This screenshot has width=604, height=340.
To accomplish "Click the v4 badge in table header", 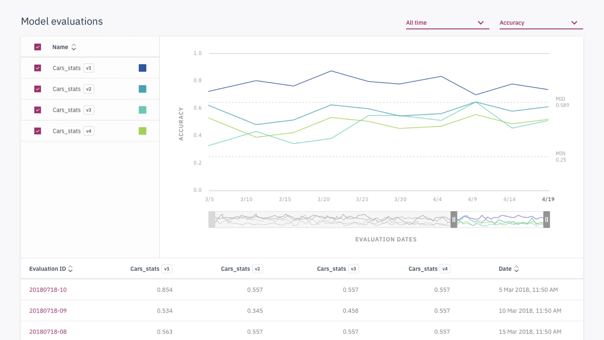I will click(x=445, y=269).
